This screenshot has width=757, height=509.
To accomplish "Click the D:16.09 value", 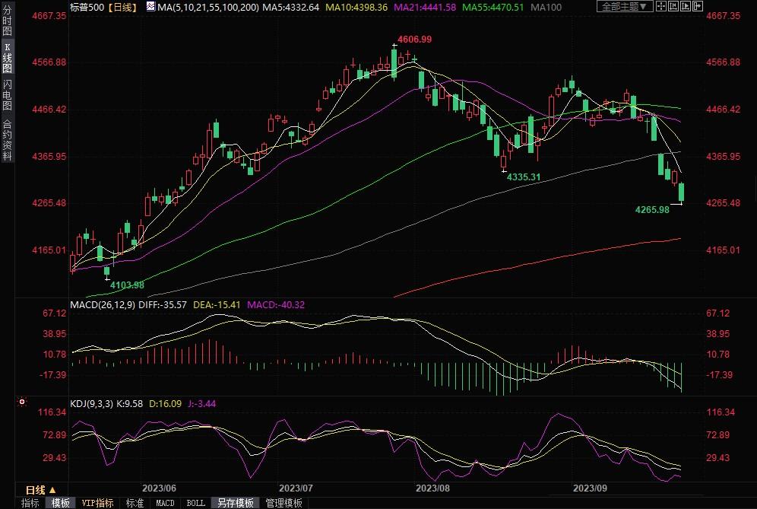I will (166, 403).
